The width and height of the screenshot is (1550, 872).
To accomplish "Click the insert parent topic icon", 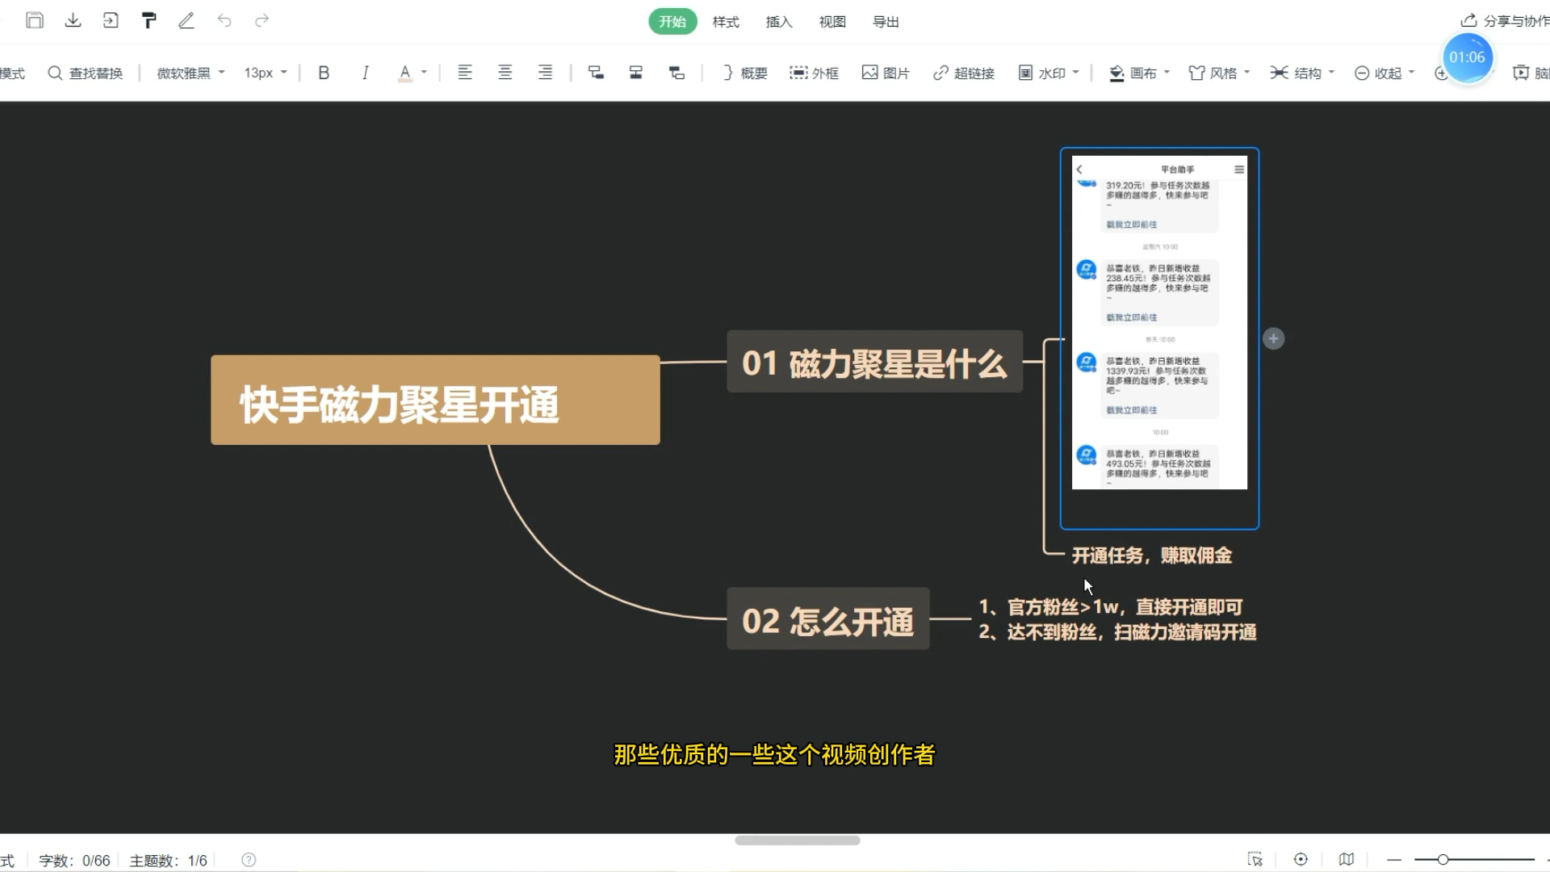I will pyautogui.click(x=677, y=73).
